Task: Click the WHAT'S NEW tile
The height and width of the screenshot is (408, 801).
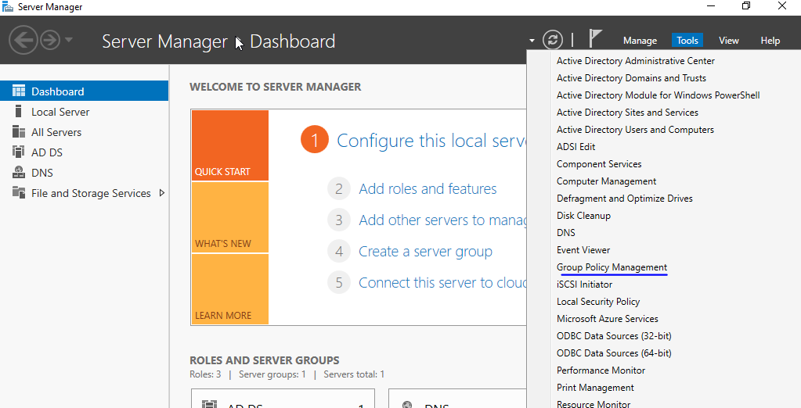Action: click(230, 217)
